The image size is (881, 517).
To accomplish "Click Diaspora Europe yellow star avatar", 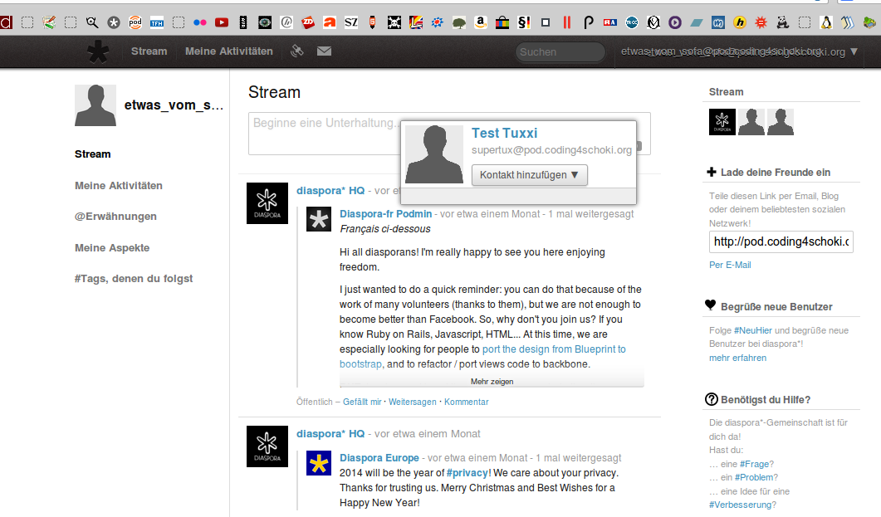I will click(x=319, y=463).
